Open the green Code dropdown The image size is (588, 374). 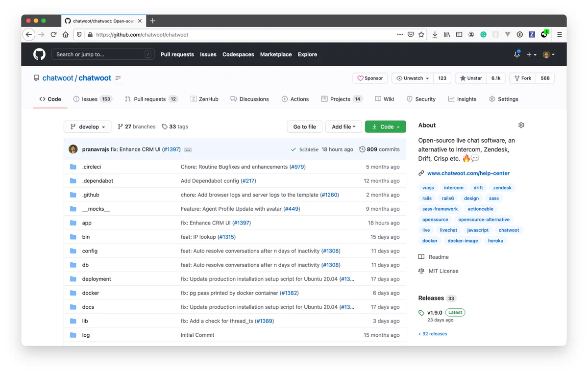click(x=385, y=126)
